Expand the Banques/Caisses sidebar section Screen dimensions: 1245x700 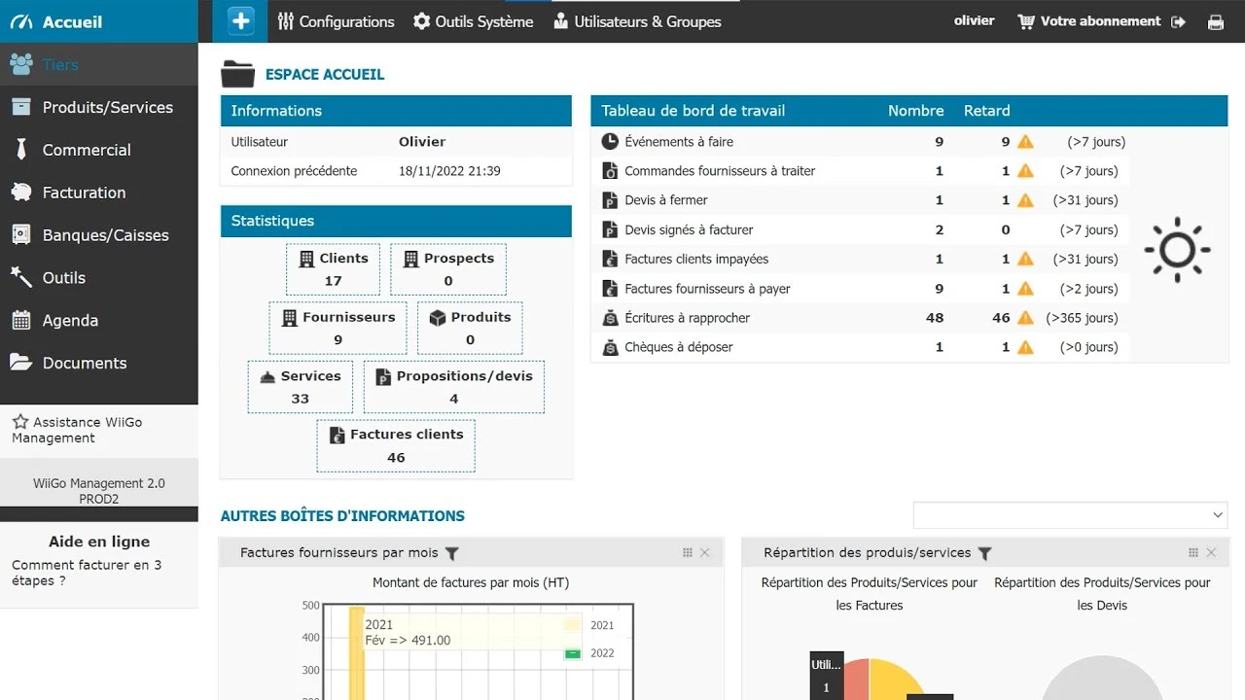[105, 235]
